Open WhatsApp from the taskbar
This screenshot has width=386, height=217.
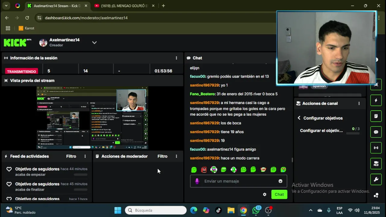(x=256, y=210)
